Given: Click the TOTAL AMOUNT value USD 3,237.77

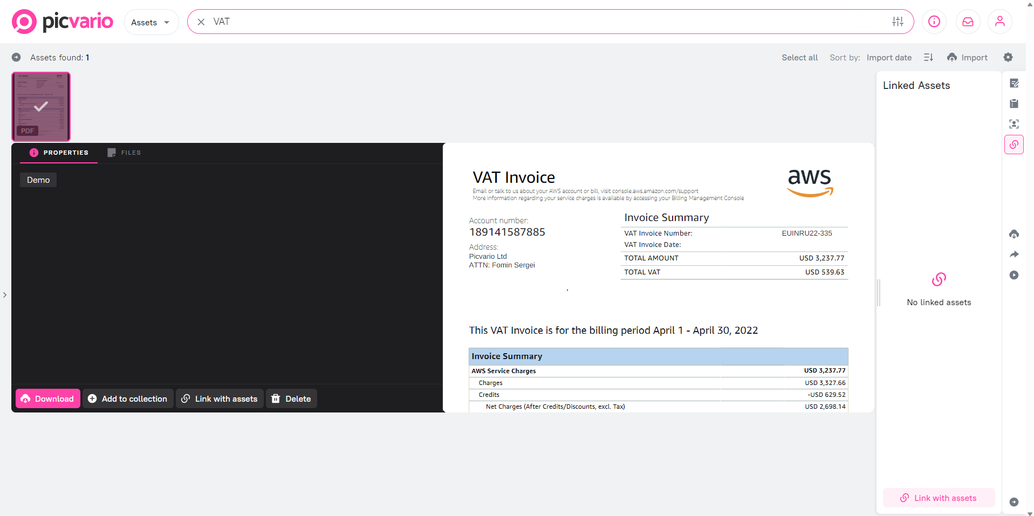Looking at the screenshot, I should [821, 258].
